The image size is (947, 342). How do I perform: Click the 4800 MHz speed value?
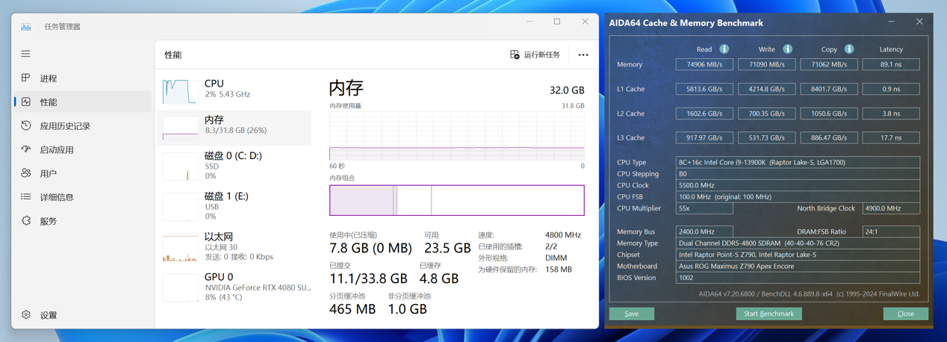point(563,234)
